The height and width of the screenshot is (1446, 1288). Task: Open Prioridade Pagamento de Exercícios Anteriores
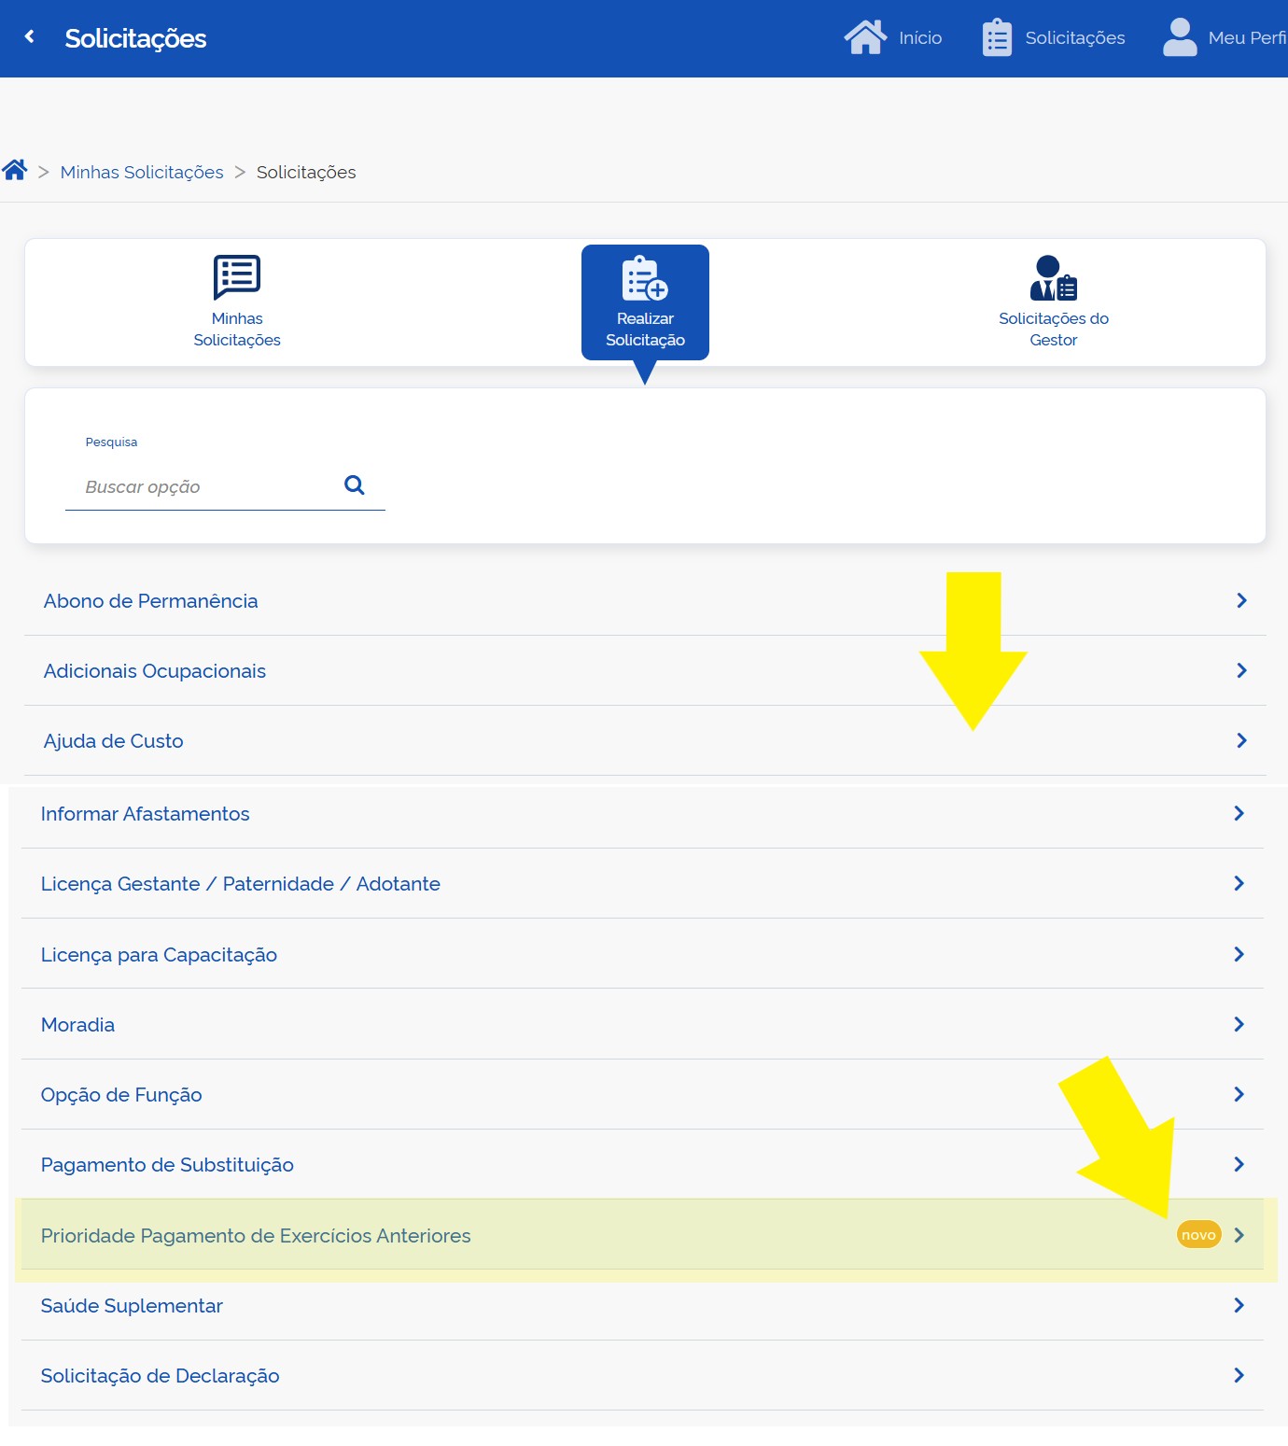[256, 1236]
